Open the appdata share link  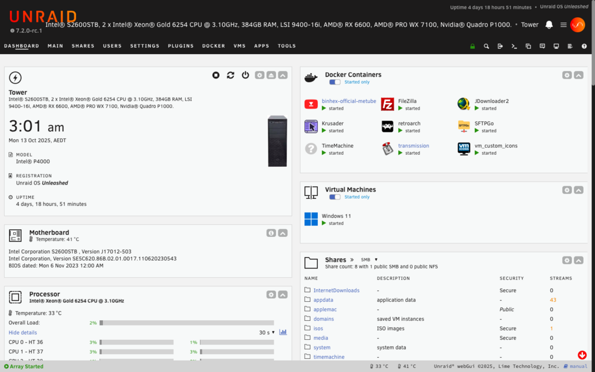pyautogui.click(x=323, y=300)
